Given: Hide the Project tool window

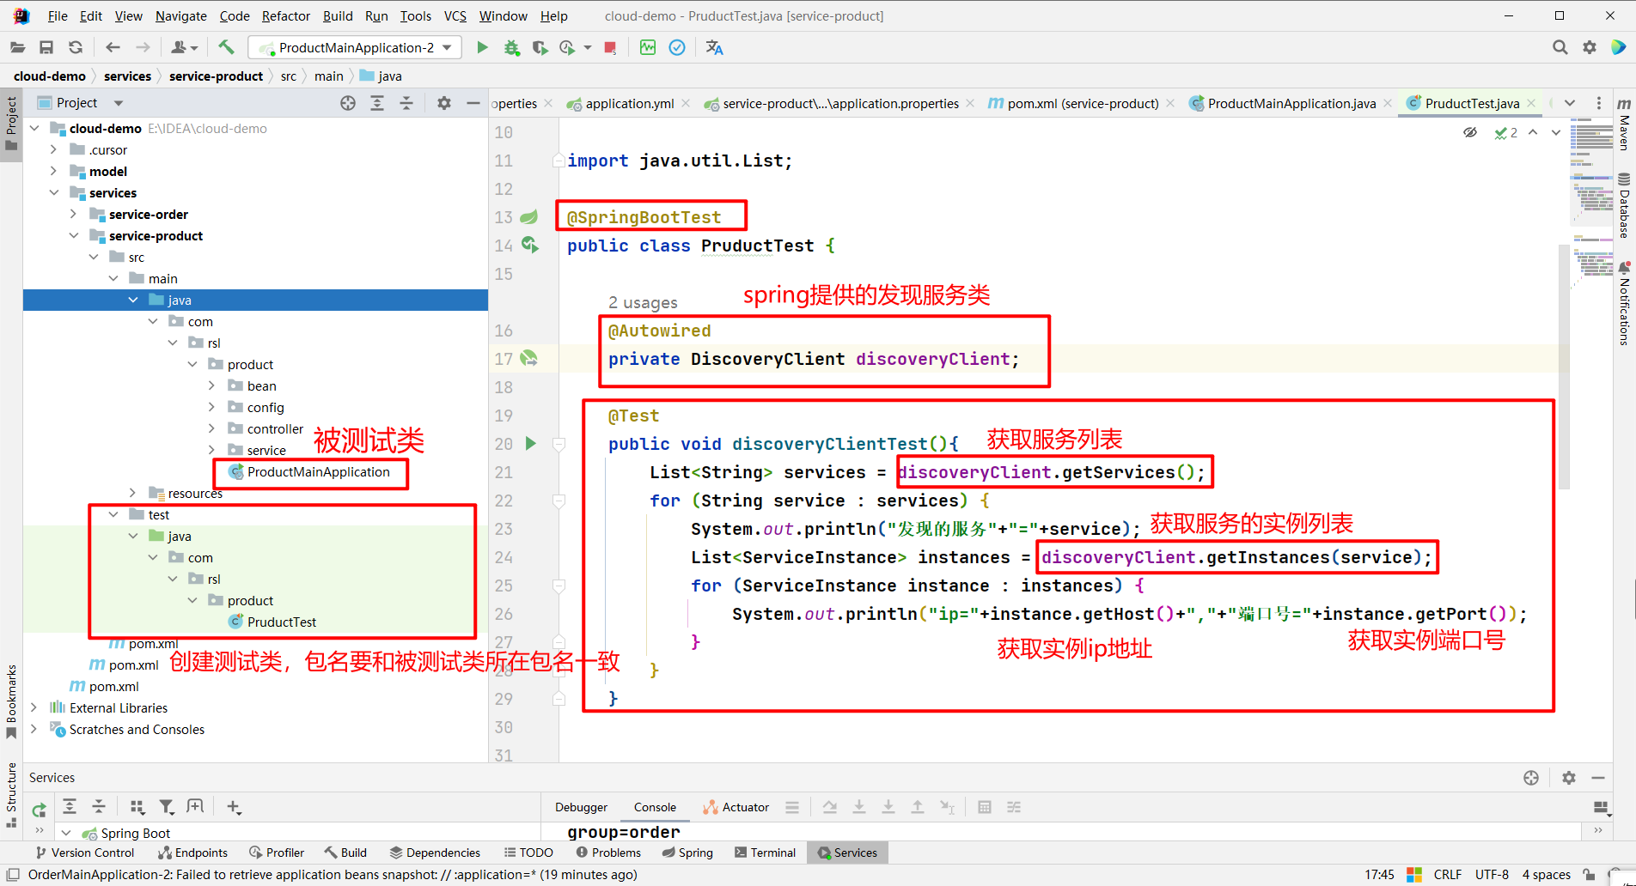Looking at the screenshot, I should 473,103.
